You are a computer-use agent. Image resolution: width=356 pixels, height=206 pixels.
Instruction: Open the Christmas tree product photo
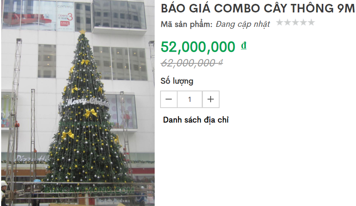tap(78, 103)
